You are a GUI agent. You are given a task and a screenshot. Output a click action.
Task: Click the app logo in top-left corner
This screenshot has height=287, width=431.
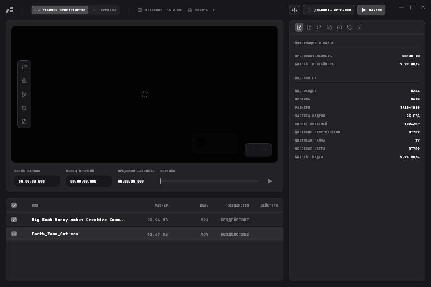coord(9,10)
